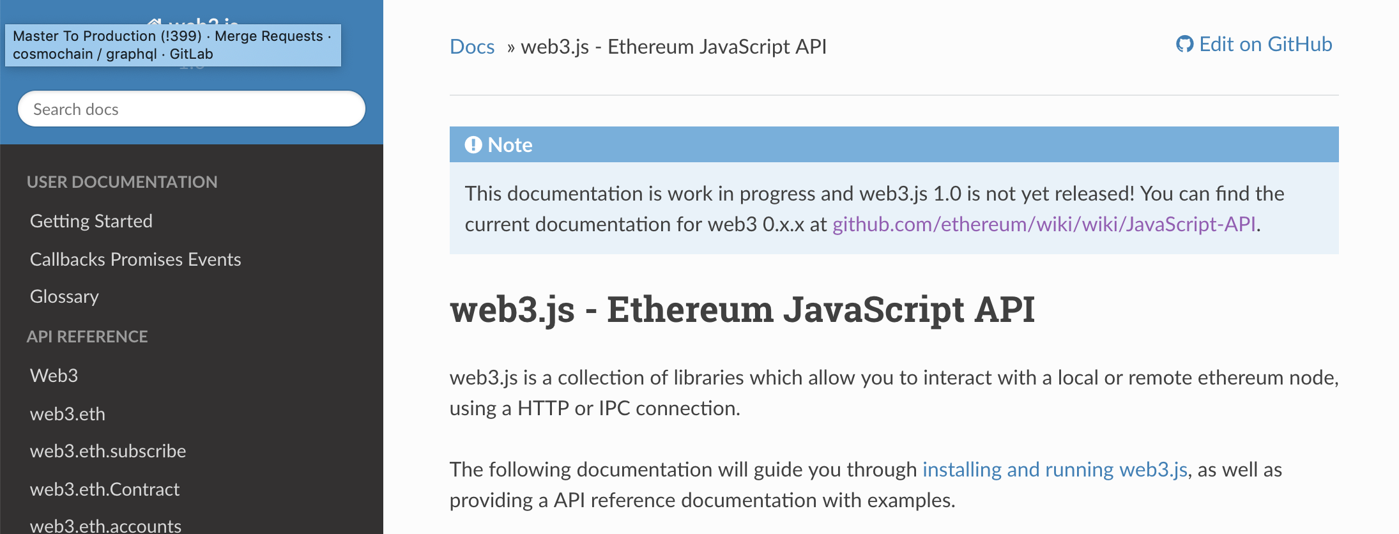Viewport: 1399px width, 534px height.
Task: Go to the Docs breadcrumb link
Action: [472, 47]
